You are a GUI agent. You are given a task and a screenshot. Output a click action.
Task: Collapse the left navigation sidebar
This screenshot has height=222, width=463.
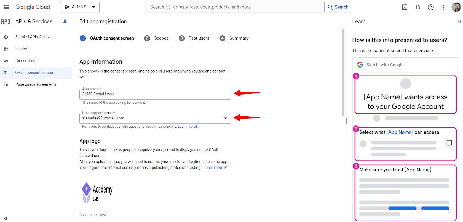pyautogui.click(x=5, y=218)
